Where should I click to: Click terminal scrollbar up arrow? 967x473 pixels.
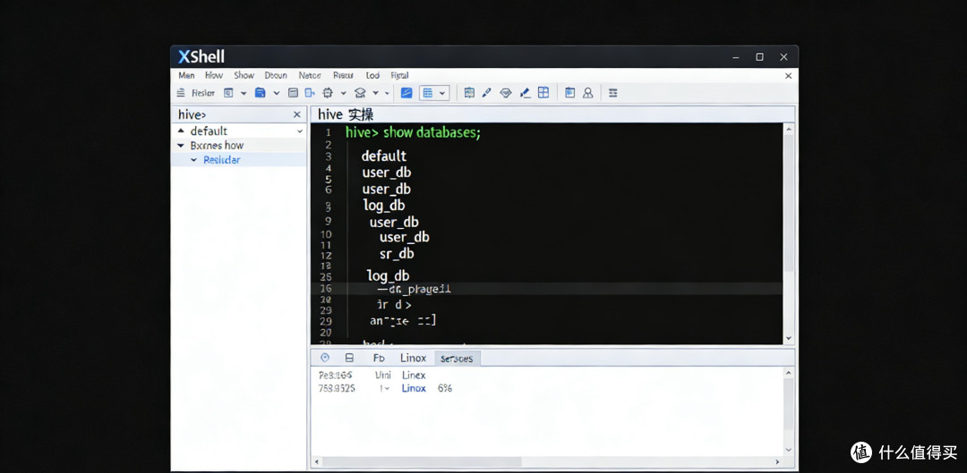[x=788, y=129]
